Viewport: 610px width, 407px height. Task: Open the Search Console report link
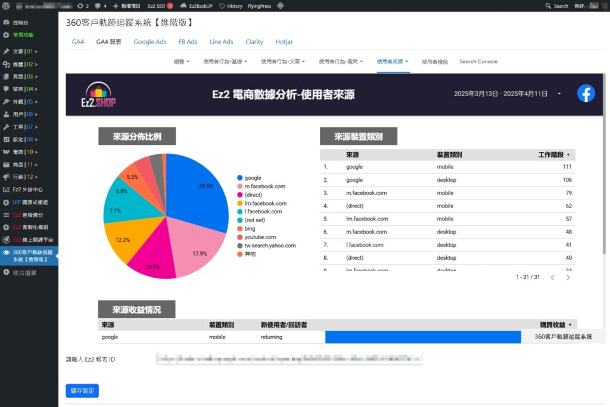click(x=478, y=61)
